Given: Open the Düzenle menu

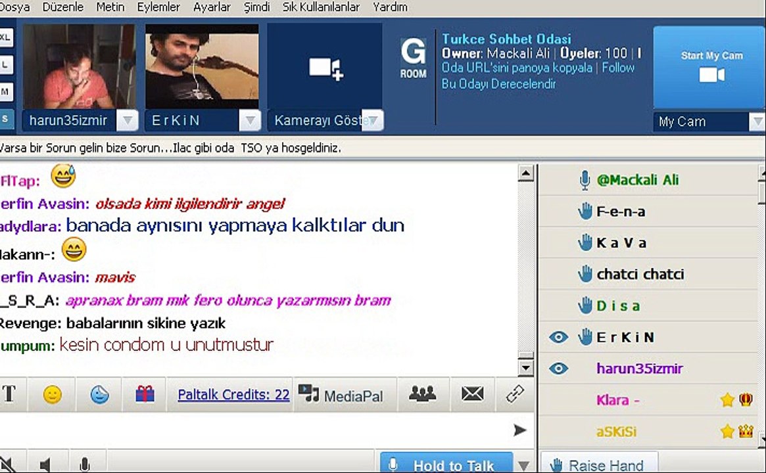Looking at the screenshot, I should click(62, 7).
